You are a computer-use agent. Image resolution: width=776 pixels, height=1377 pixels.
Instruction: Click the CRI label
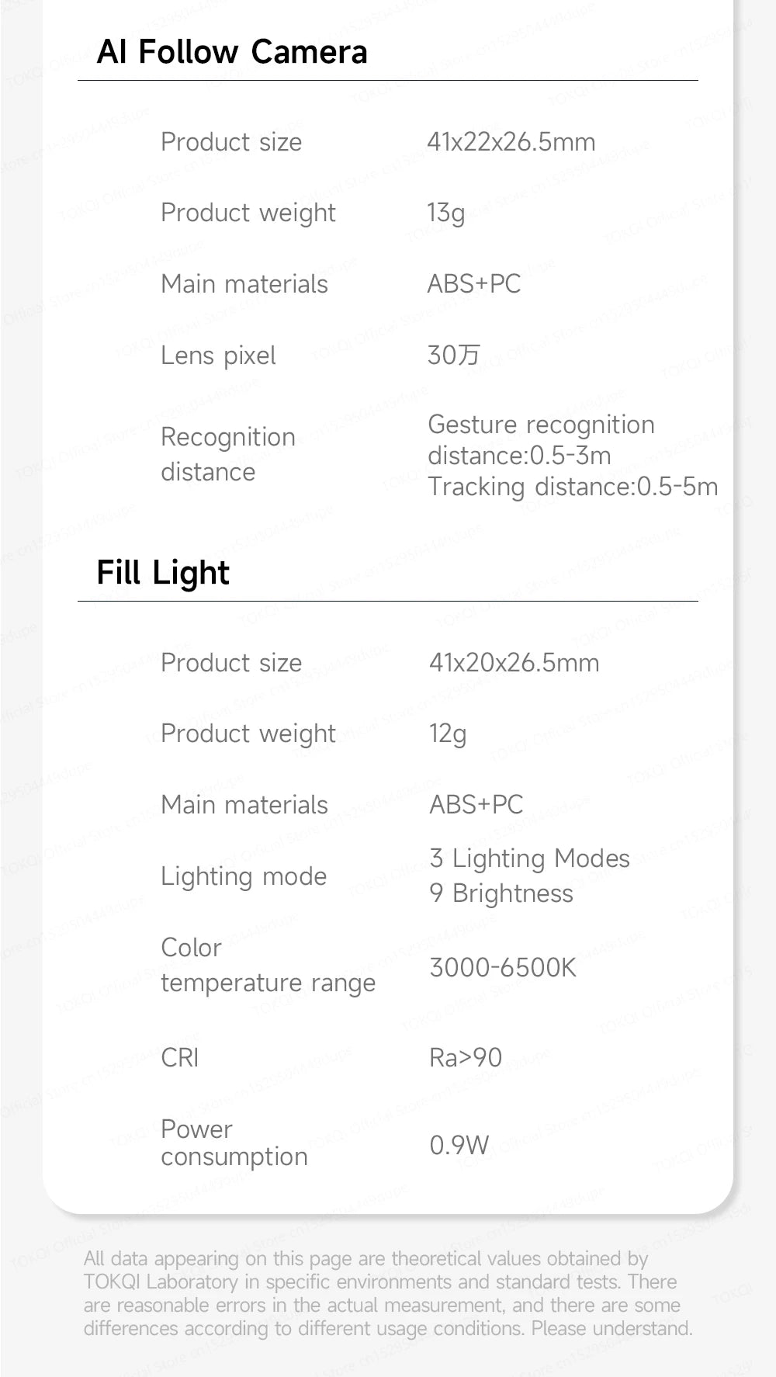click(x=180, y=1057)
